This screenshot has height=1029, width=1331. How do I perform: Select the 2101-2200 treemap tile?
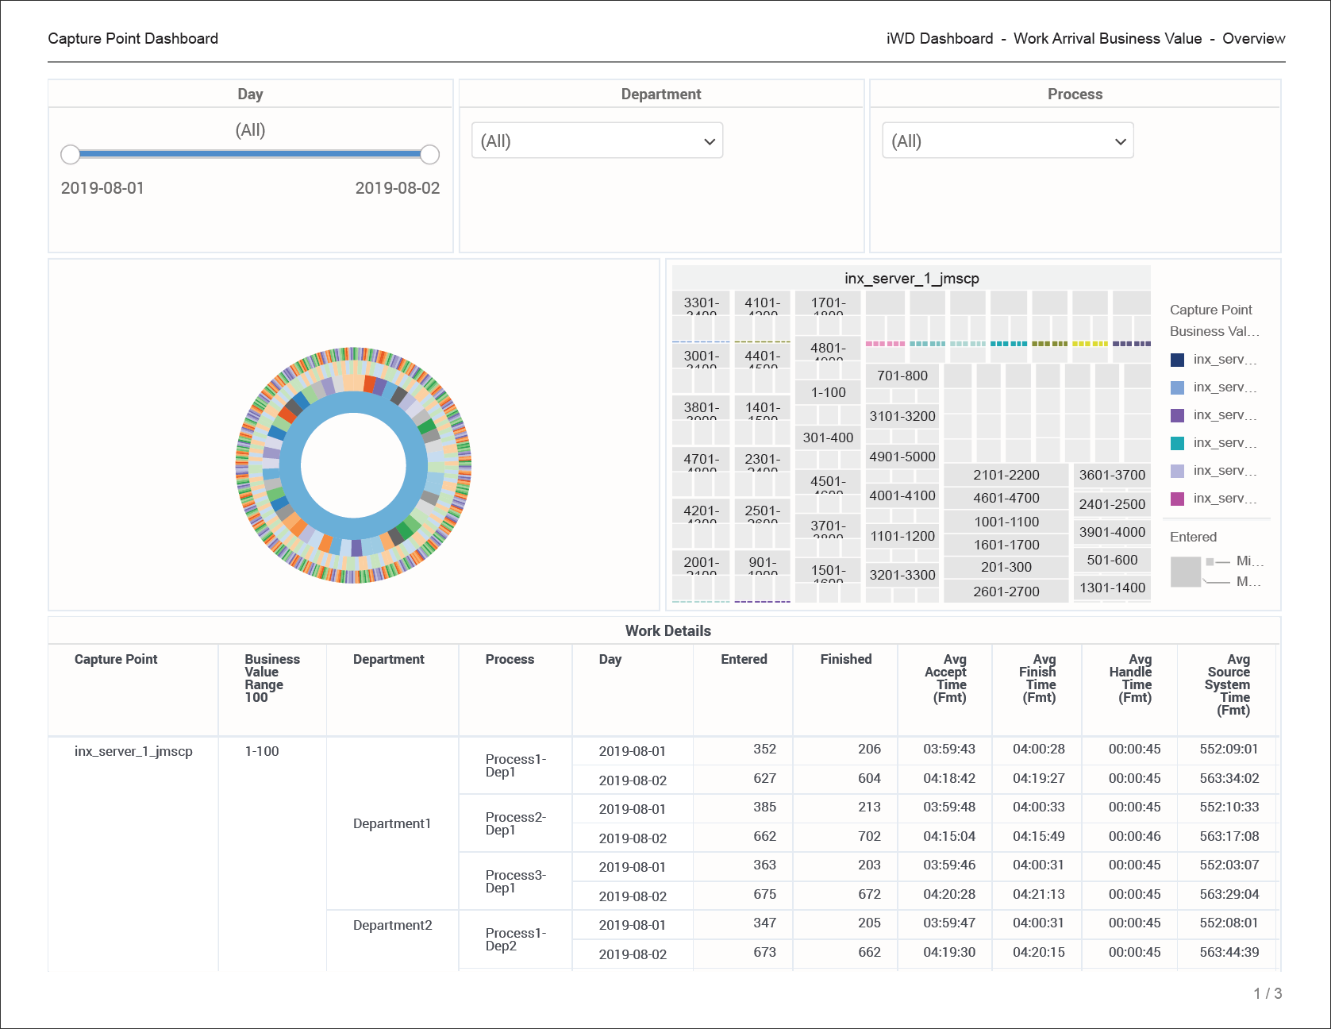[x=1006, y=475]
